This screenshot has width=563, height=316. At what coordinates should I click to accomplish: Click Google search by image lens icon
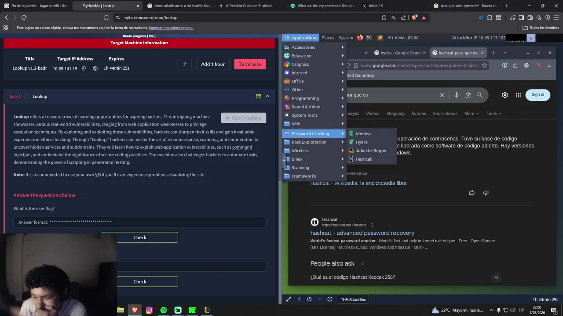(468, 95)
